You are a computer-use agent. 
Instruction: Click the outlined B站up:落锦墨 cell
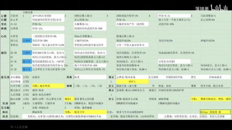click(215, 112)
